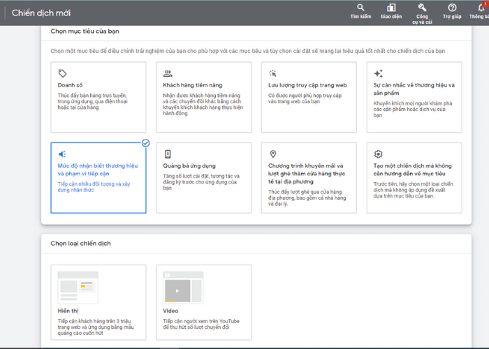Select the Doanh số goal card

pyautogui.click(x=98, y=97)
